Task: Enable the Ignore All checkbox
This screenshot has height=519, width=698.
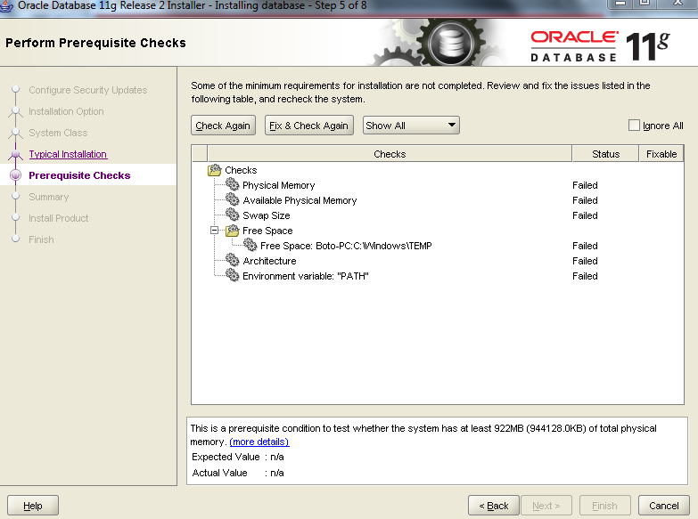Action: (x=634, y=126)
